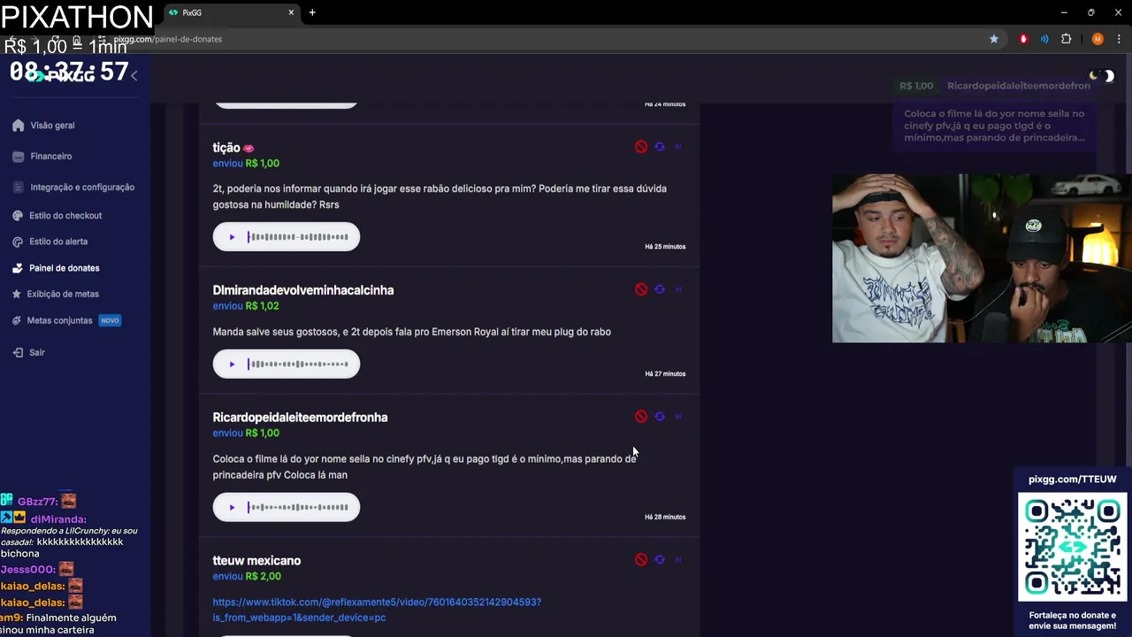Select the PixGG browser tab

230,12
